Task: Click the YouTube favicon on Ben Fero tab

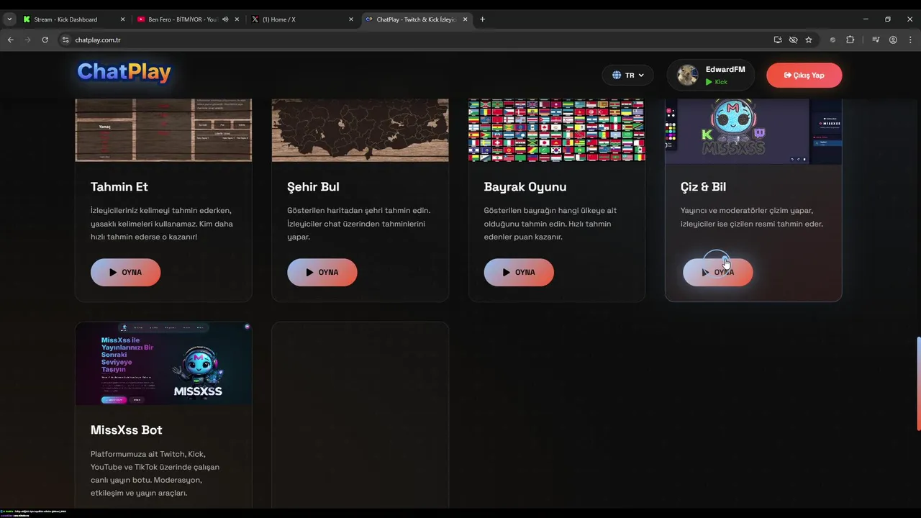Action: pyautogui.click(x=141, y=19)
